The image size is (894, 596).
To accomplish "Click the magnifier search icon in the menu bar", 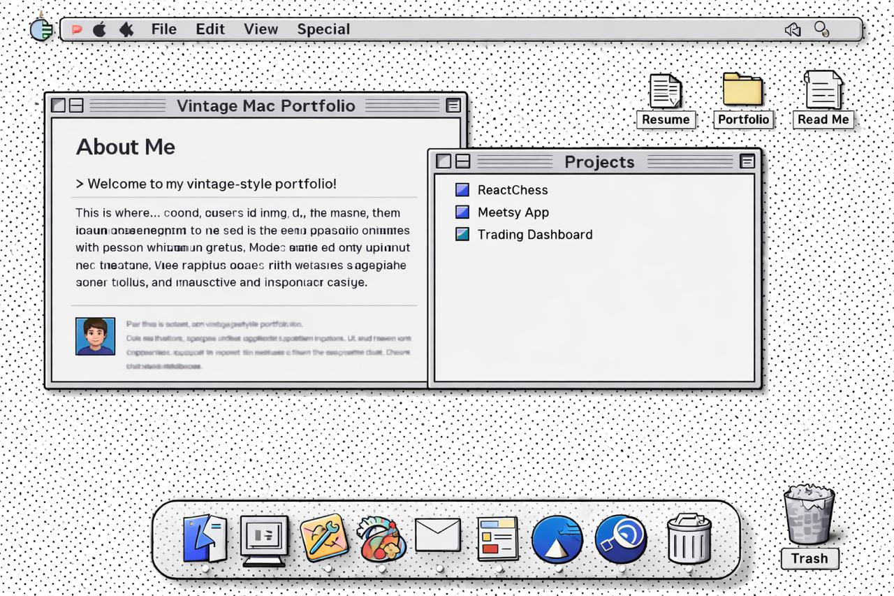I will click(x=822, y=29).
